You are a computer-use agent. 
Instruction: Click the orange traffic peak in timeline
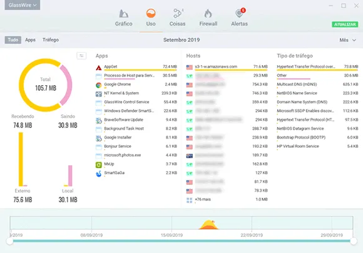click(208, 225)
